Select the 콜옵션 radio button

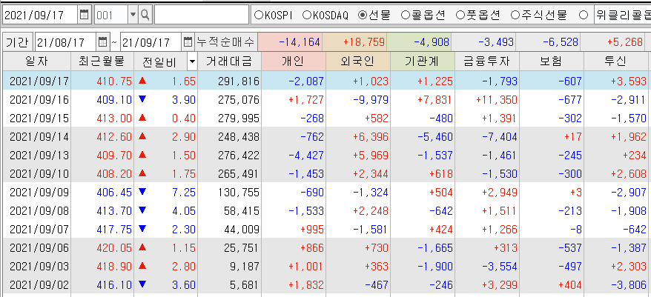[x=406, y=16]
